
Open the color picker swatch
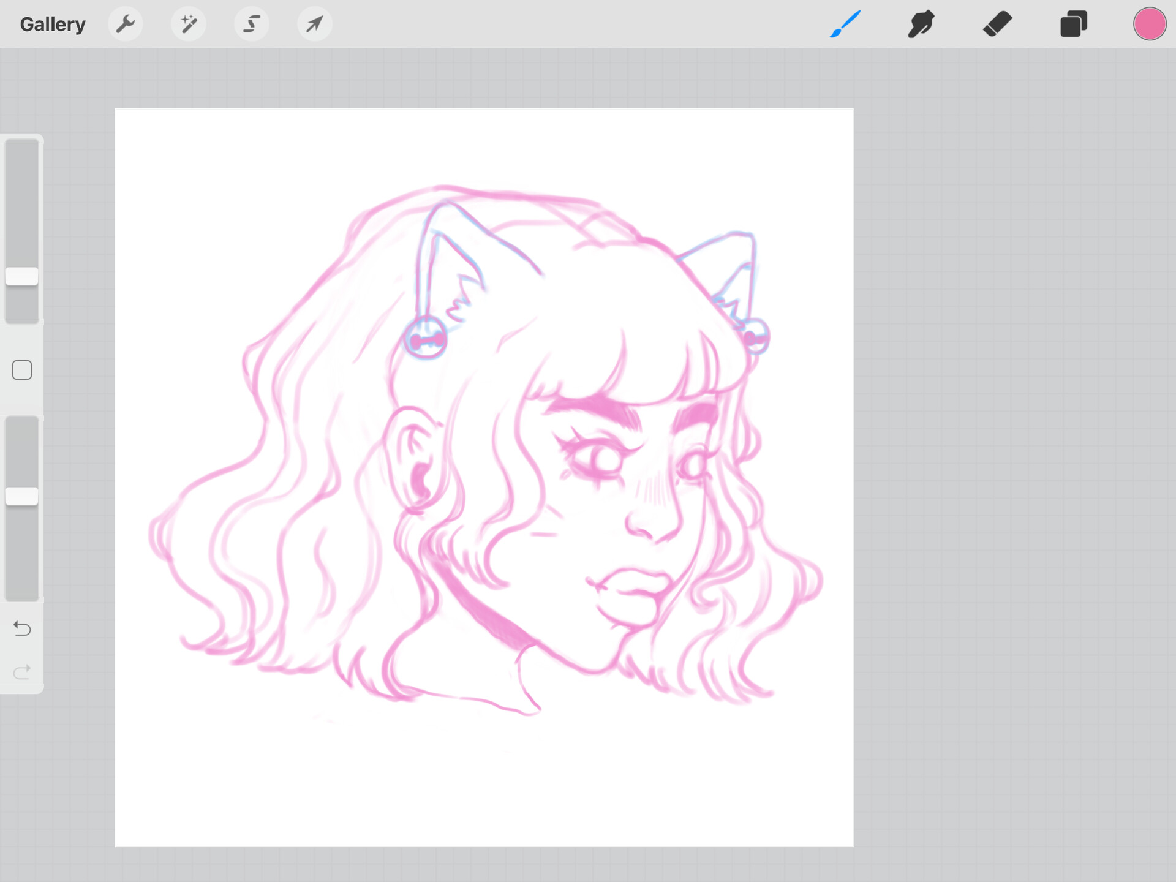tap(1150, 23)
